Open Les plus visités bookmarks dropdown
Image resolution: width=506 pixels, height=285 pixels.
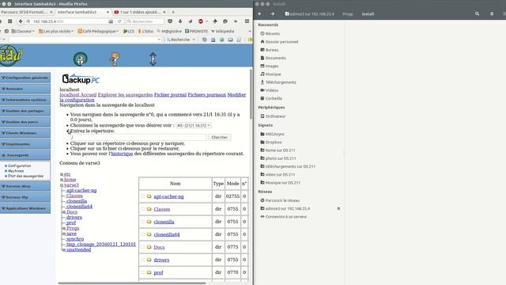[56, 32]
